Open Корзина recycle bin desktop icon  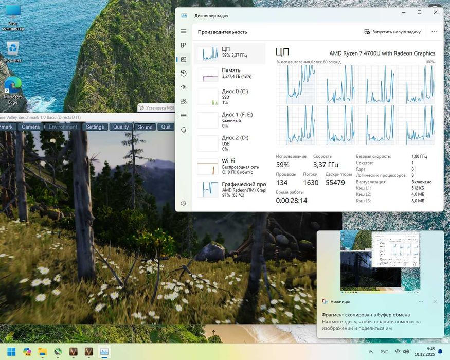coord(13,51)
